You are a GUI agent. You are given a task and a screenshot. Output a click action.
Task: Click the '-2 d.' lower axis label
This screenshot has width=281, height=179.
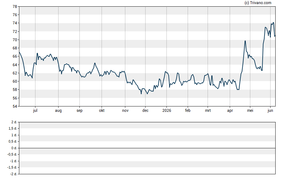[x=13, y=174]
